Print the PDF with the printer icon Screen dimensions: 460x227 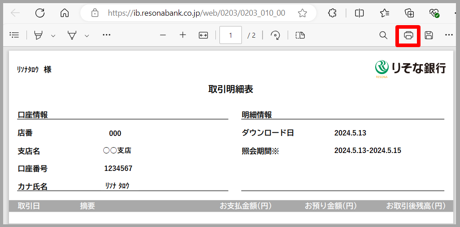click(408, 35)
